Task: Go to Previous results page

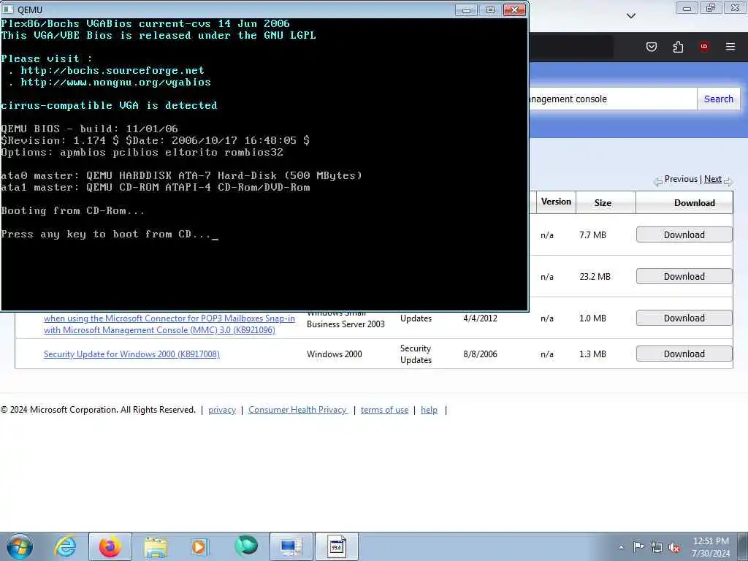Action: pos(681,179)
